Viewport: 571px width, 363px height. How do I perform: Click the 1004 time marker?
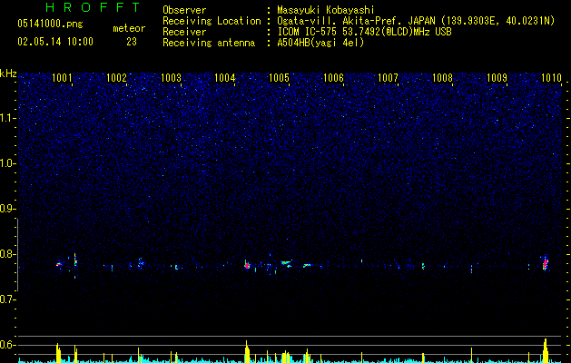tap(225, 77)
